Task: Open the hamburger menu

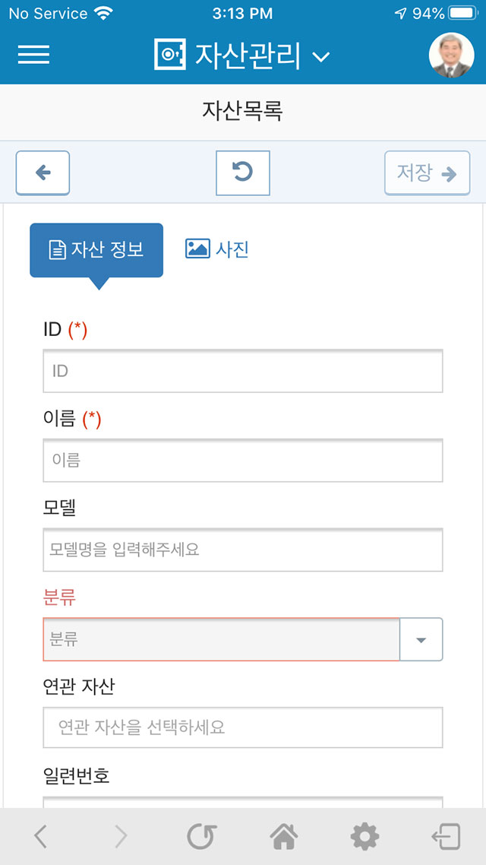Action: [33, 55]
